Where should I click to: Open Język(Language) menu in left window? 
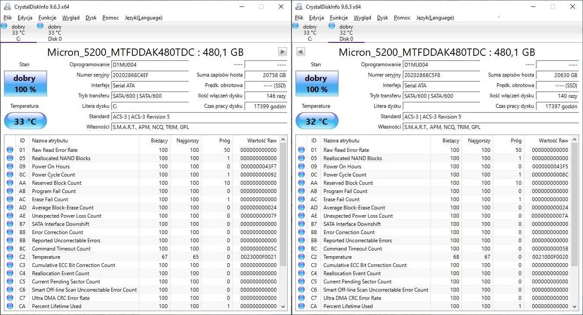point(144,18)
